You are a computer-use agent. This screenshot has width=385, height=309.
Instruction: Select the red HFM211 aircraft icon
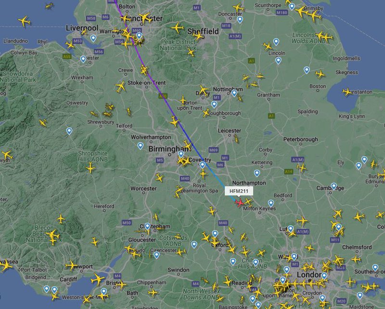point(239,203)
